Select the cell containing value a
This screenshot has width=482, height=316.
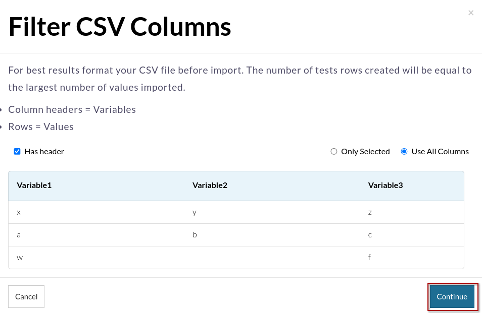coord(19,235)
